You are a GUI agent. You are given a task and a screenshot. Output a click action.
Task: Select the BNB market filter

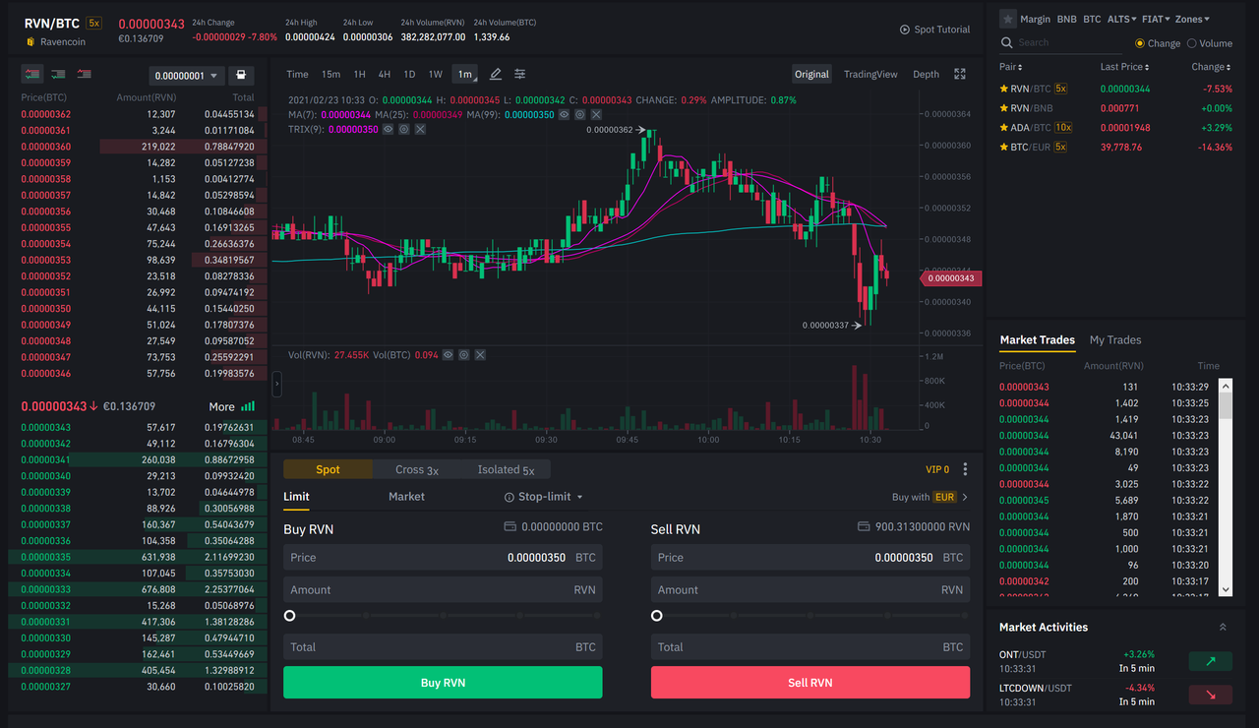pyautogui.click(x=1066, y=19)
